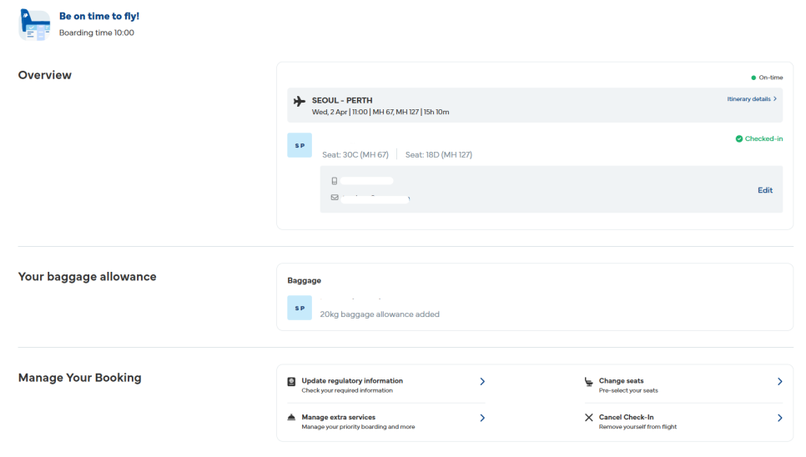Click the green On-time status dot
Screen dimensions: 806x457
tap(753, 78)
